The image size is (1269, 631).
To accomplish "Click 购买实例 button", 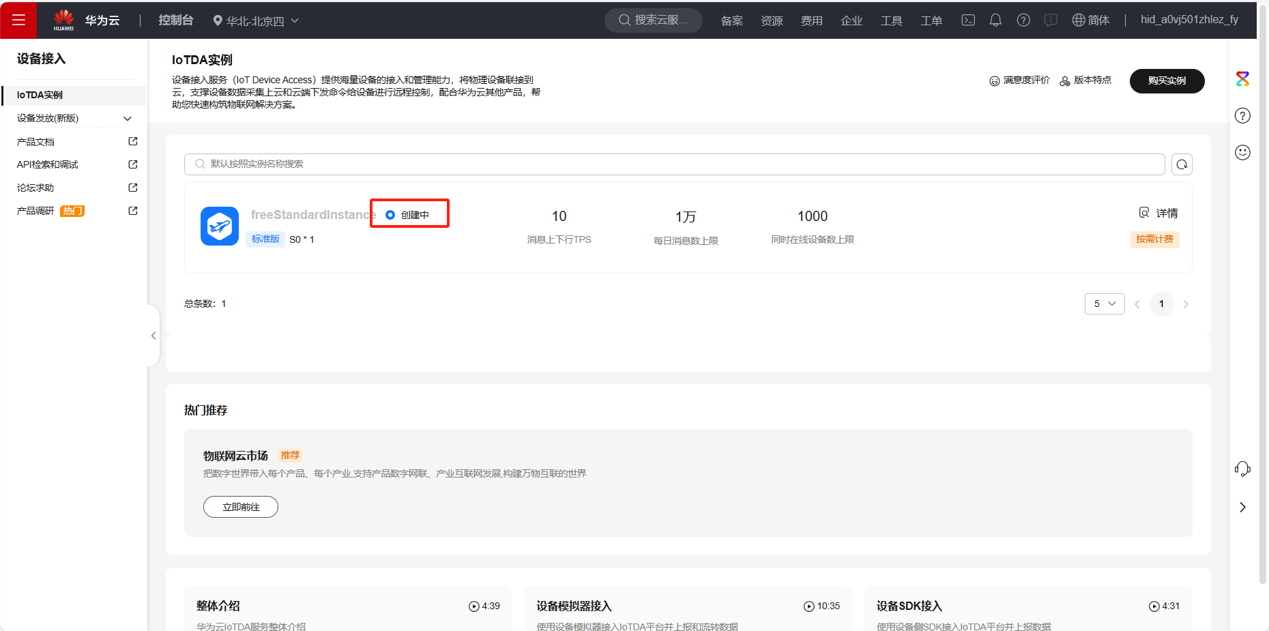I will tap(1167, 80).
